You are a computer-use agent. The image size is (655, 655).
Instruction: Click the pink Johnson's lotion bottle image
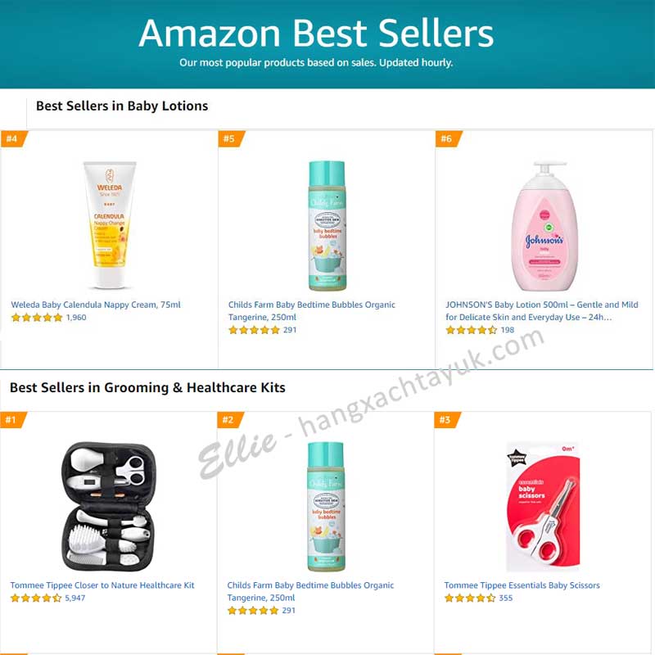pos(544,226)
